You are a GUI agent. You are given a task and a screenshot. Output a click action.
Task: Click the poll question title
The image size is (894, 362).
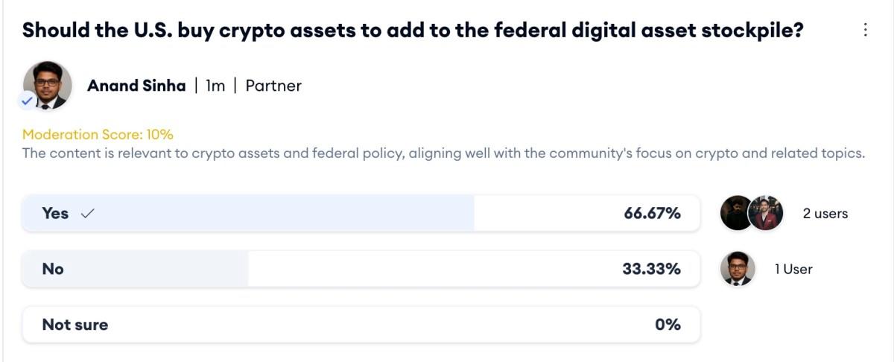[413, 31]
